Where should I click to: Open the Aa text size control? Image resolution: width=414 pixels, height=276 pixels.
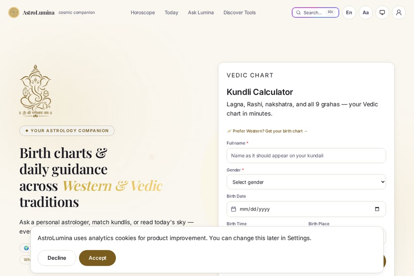[366, 12]
